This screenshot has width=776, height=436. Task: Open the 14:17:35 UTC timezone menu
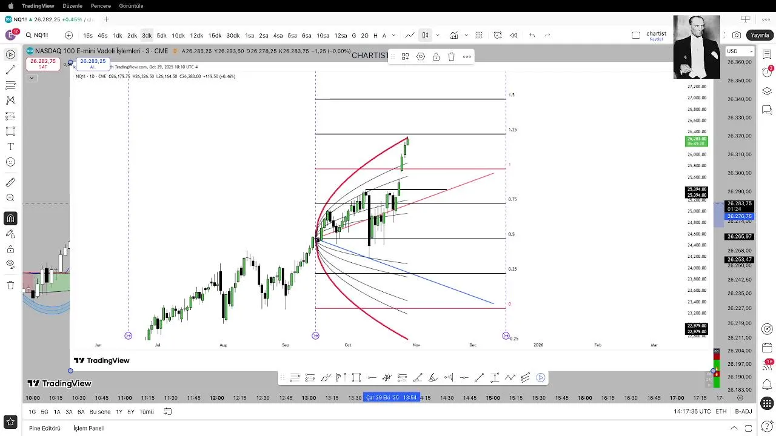click(x=692, y=412)
